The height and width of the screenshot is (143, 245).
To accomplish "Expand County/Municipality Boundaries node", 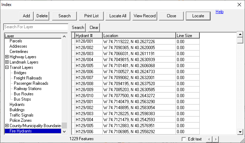I will 7,126.
